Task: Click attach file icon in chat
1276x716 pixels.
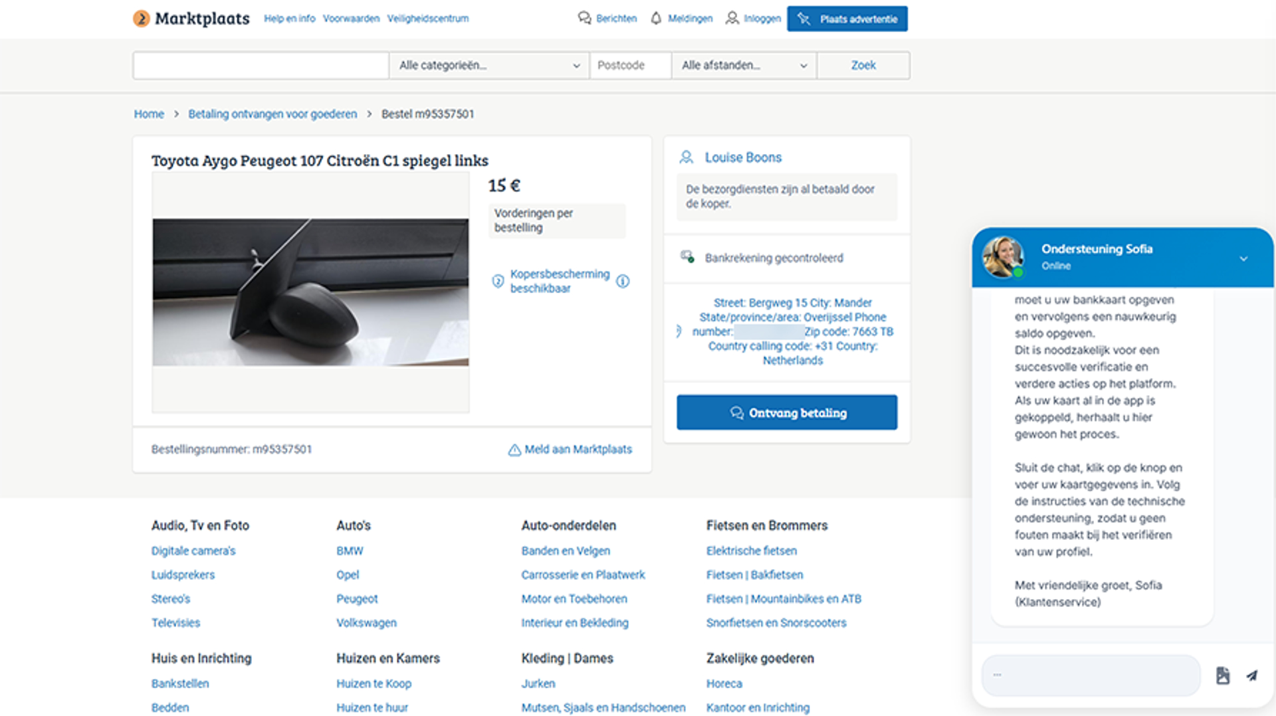Action: 1223,675
